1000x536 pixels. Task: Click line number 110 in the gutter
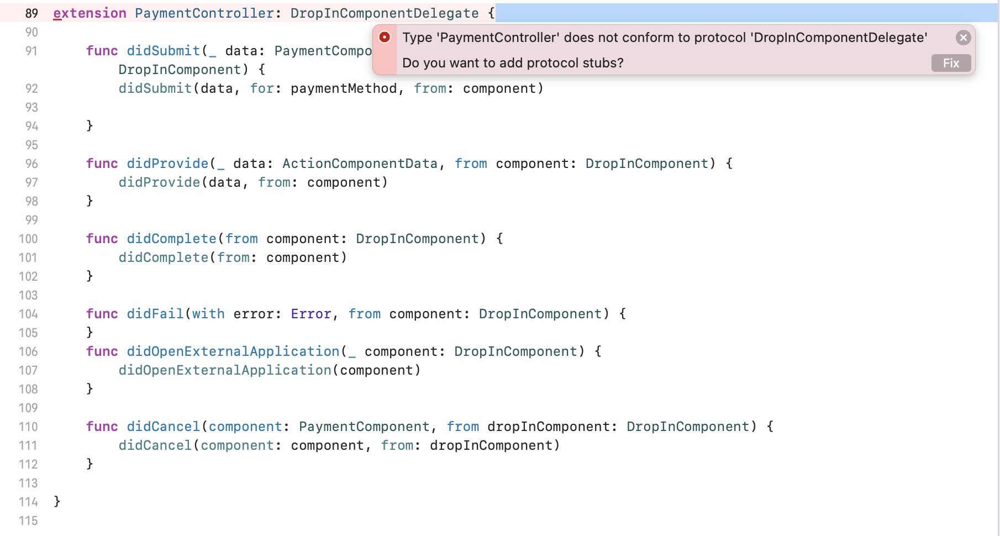[x=28, y=427]
